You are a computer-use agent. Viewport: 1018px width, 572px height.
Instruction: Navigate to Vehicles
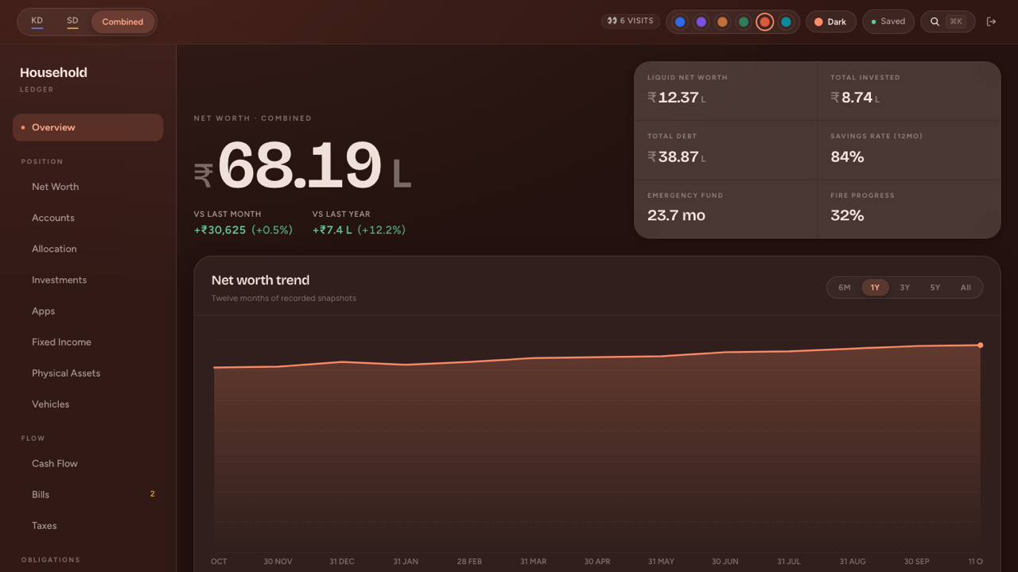pos(88,404)
